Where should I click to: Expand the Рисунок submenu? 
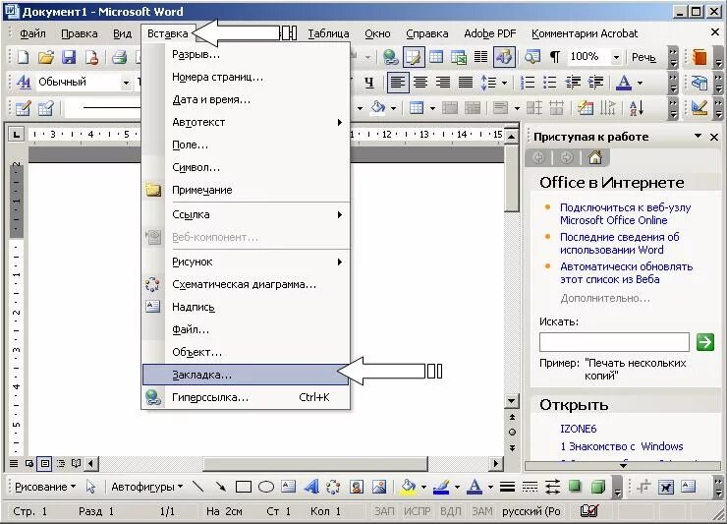247,262
